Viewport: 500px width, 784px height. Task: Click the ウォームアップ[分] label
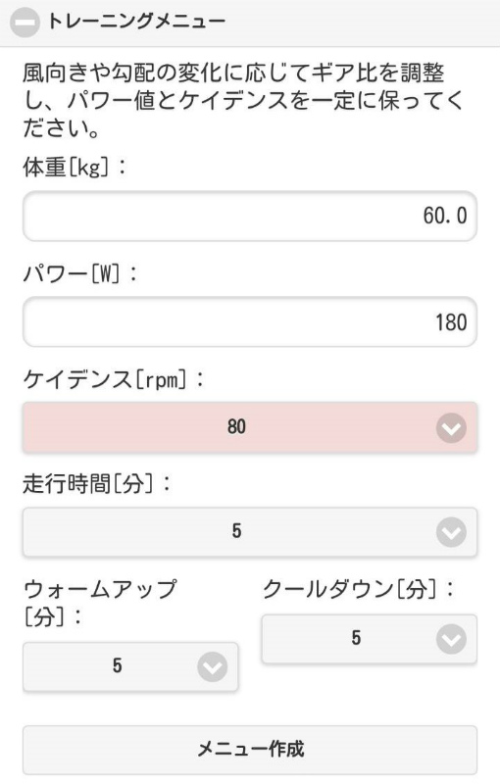pos(100,603)
